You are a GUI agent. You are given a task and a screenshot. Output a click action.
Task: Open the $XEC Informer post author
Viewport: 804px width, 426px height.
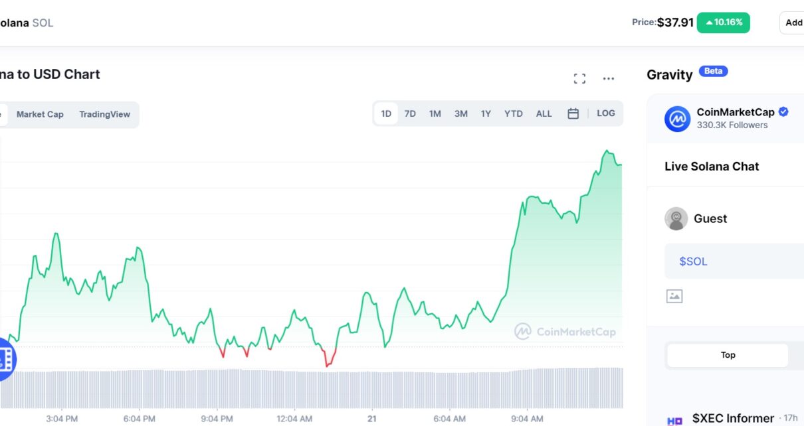point(733,418)
